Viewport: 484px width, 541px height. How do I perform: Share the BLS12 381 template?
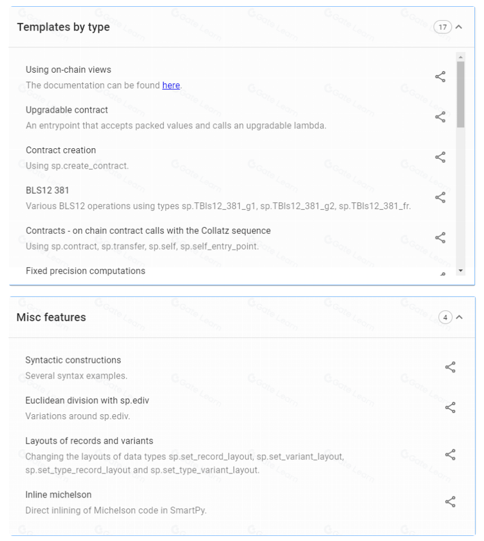tap(440, 198)
